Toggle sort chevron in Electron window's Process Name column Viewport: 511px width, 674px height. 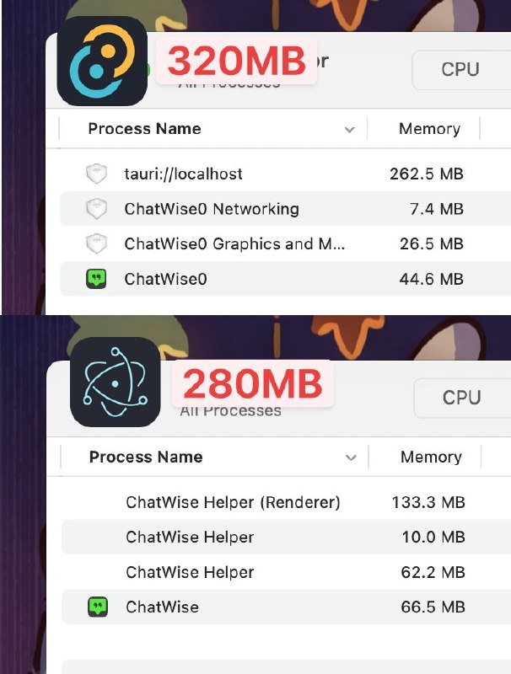[x=351, y=458]
